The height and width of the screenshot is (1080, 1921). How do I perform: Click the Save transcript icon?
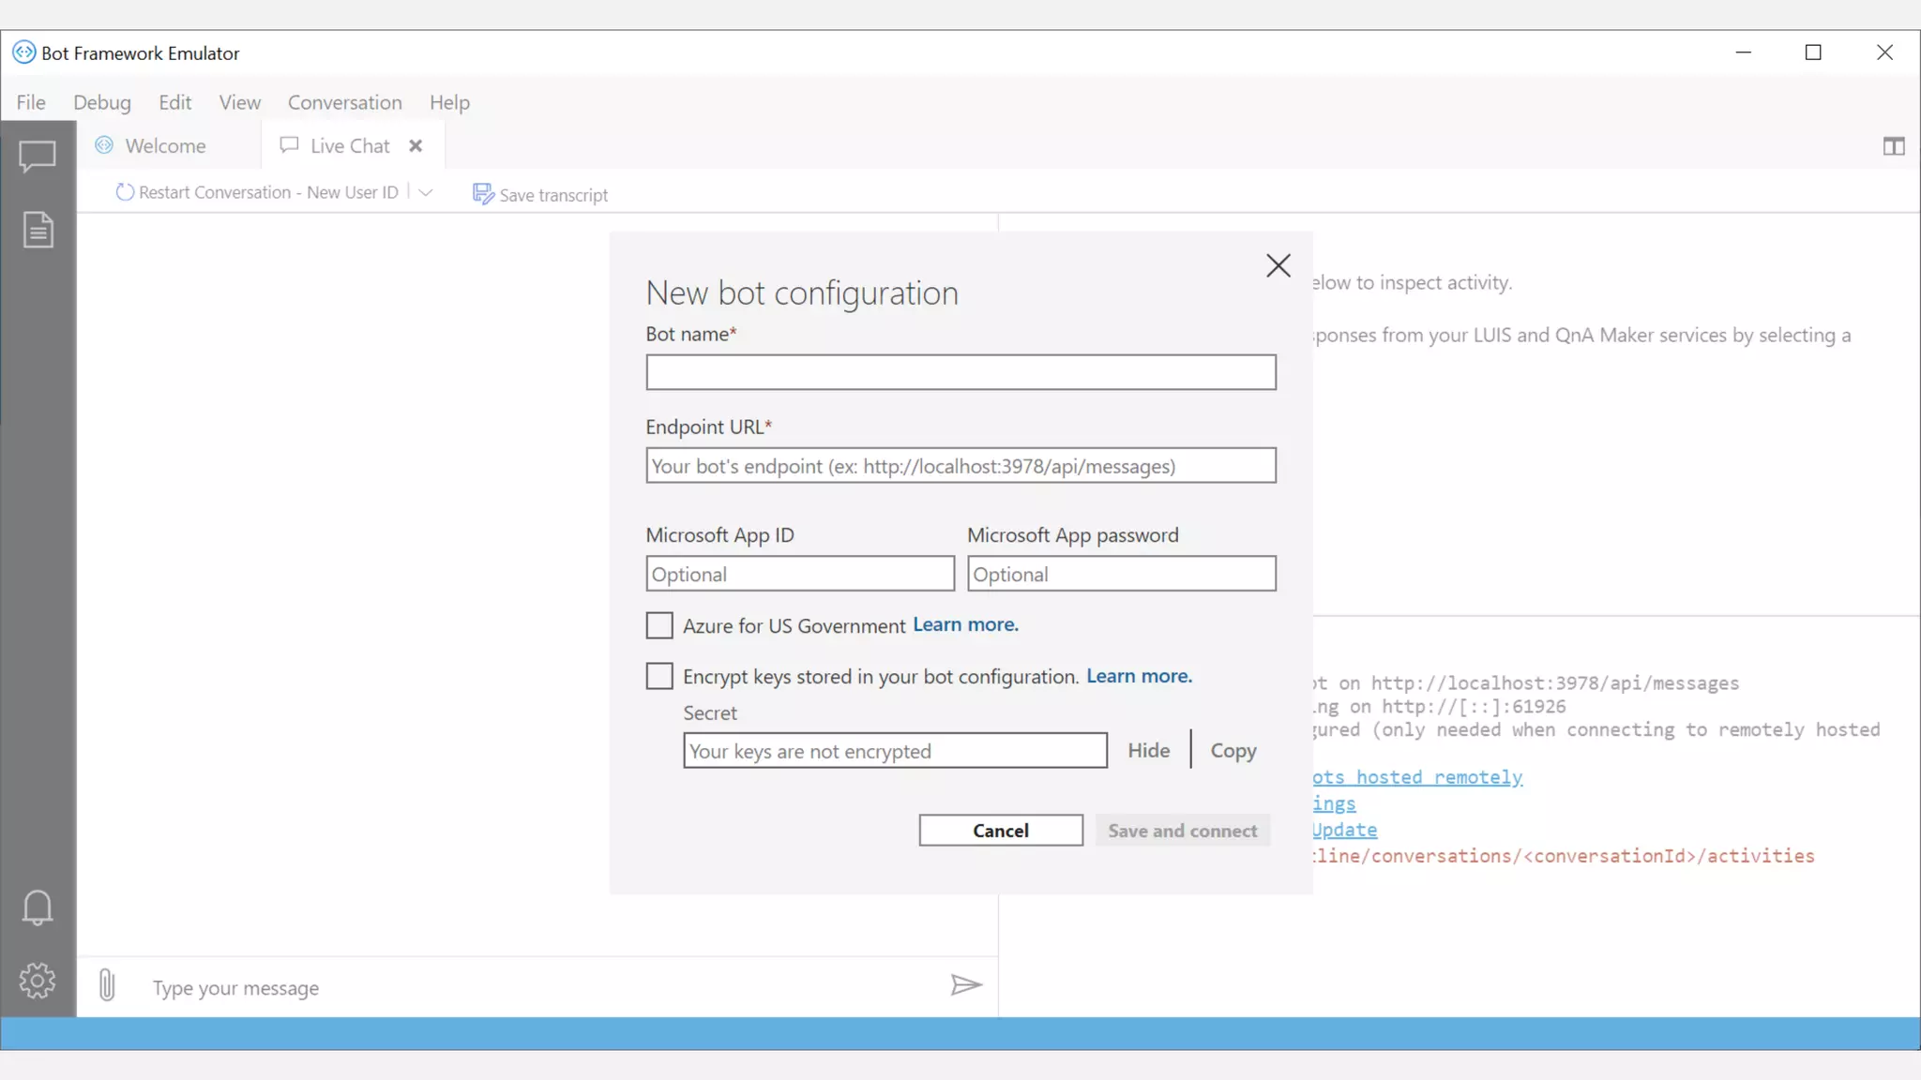(483, 194)
